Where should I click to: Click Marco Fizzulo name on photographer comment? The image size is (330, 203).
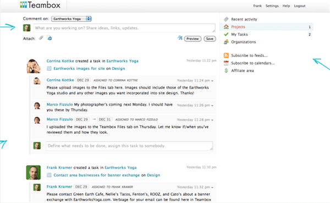coord(59,105)
